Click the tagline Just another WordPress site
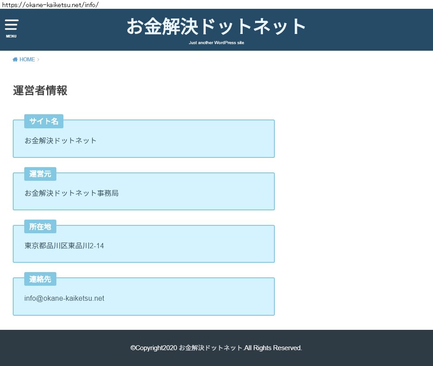Screen dimensions: 433x366 pyautogui.click(x=216, y=43)
